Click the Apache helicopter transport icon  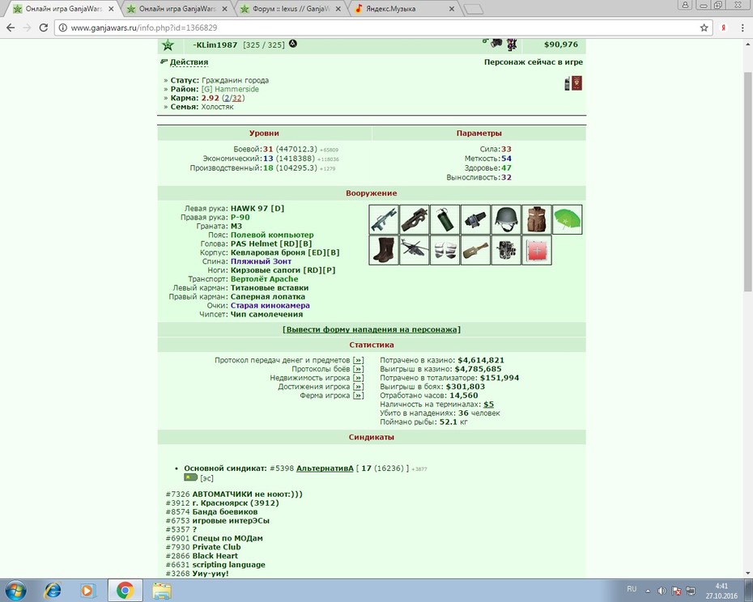(415, 250)
